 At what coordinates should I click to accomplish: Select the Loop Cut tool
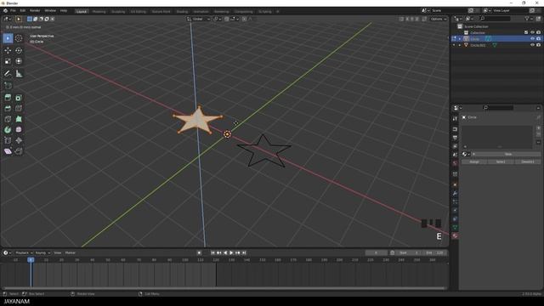click(19, 109)
